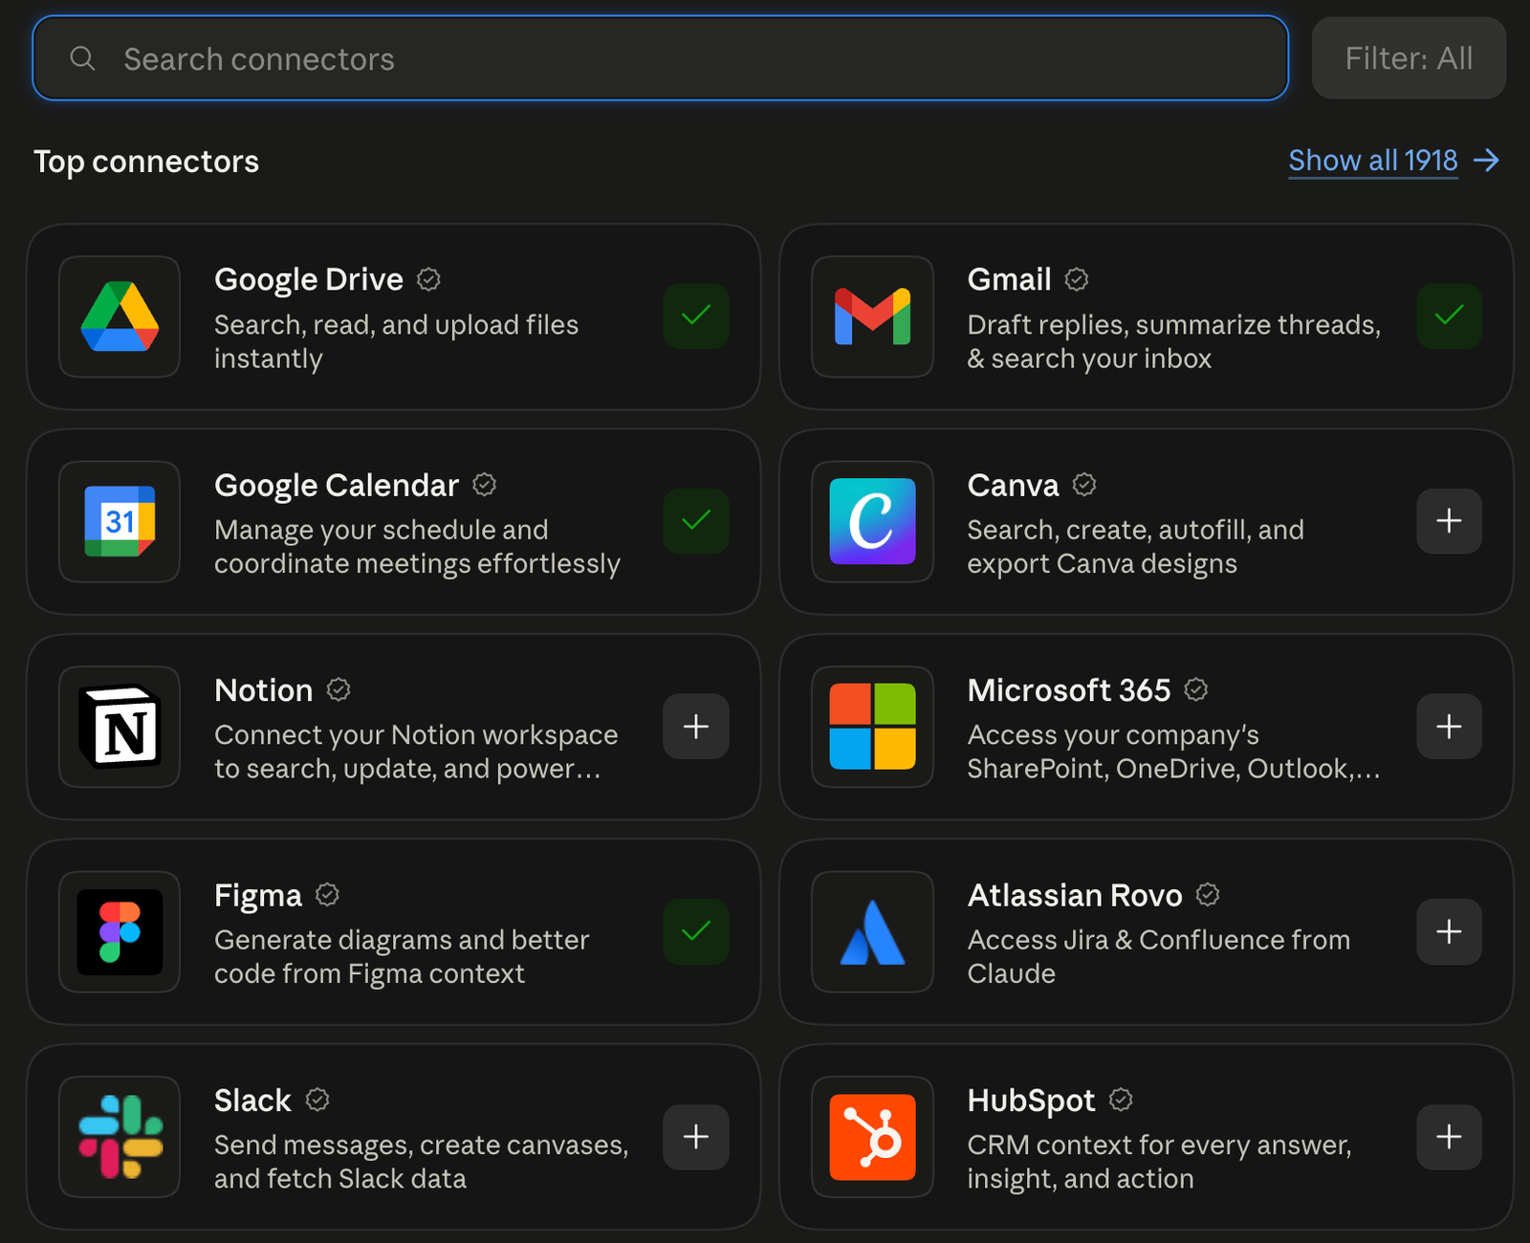Add the Canva connector with plus button
Screen dimensions: 1530x1243
(x=1450, y=522)
